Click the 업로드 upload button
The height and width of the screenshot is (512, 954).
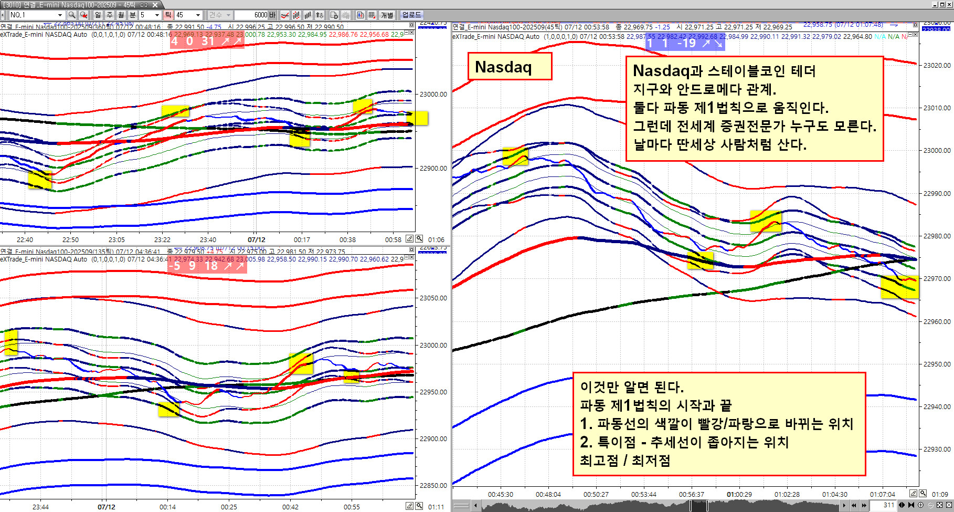[411, 15]
